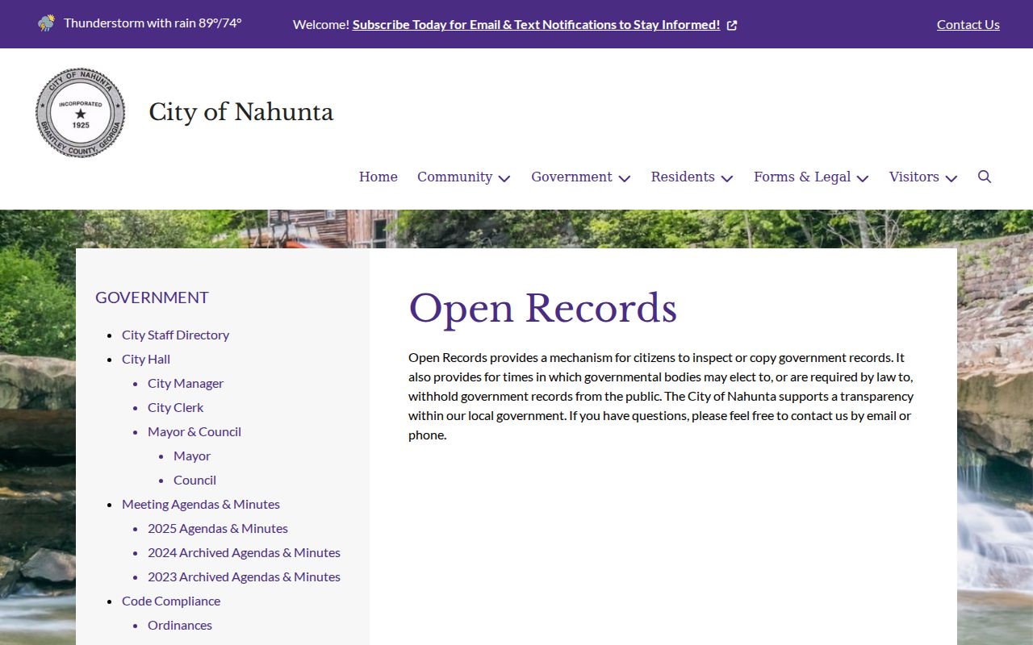Image resolution: width=1033 pixels, height=645 pixels.
Task: Open the Visitors menu item
Action: pos(914,177)
